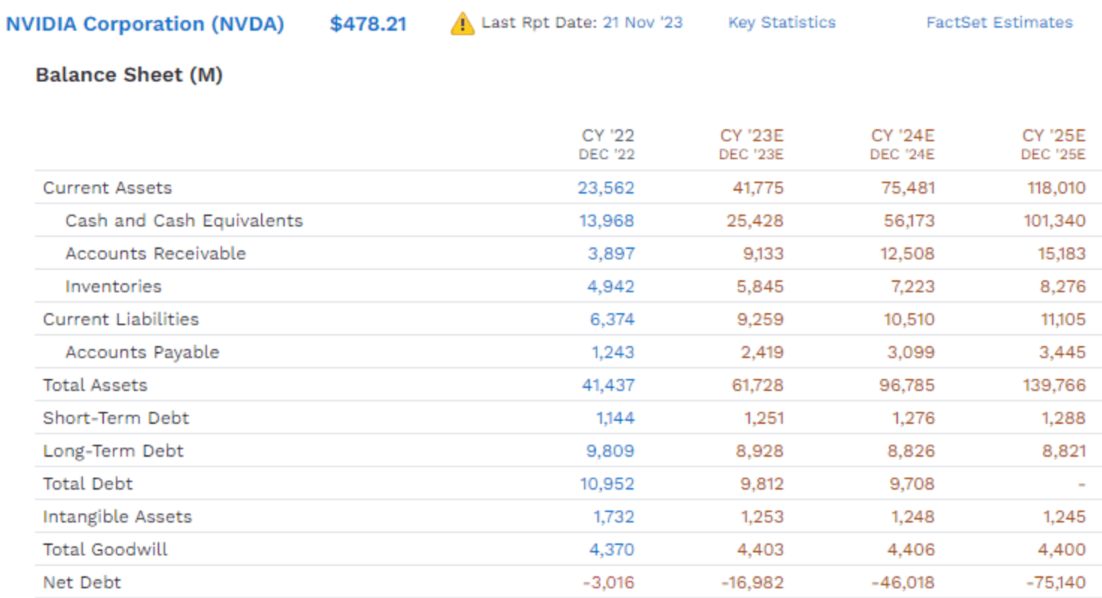Click Inventories row label

click(x=113, y=286)
